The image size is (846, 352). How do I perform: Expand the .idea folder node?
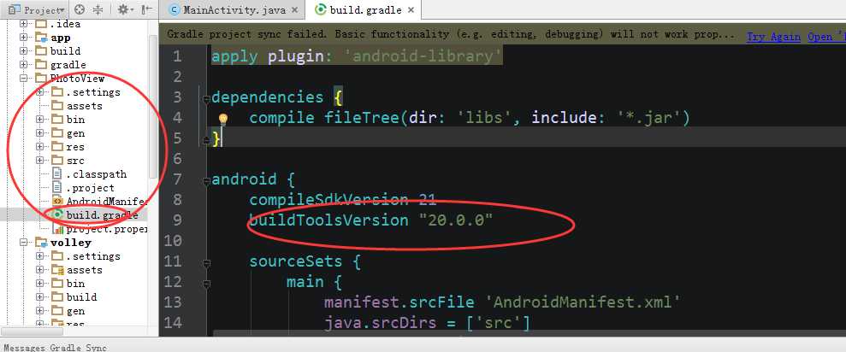[23, 24]
